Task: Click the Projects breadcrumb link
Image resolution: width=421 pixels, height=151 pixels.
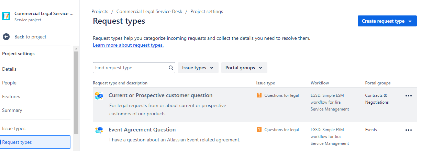Action: [x=100, y=11]
